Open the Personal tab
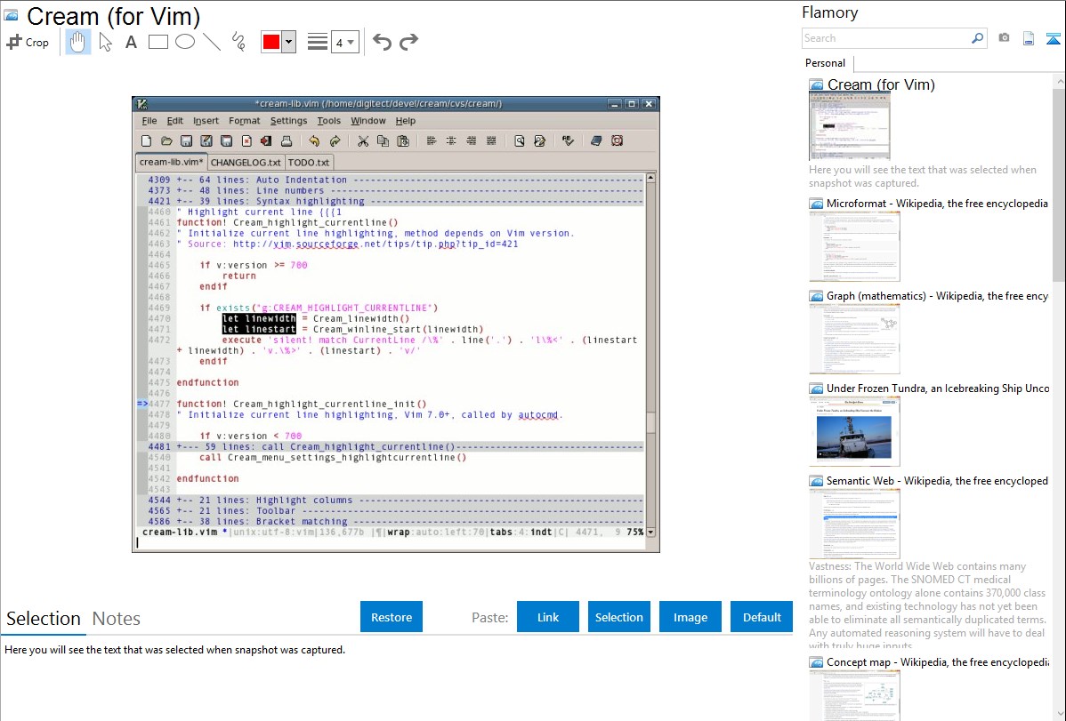The width and height of the screenshot is (1066, 721). 826,63
